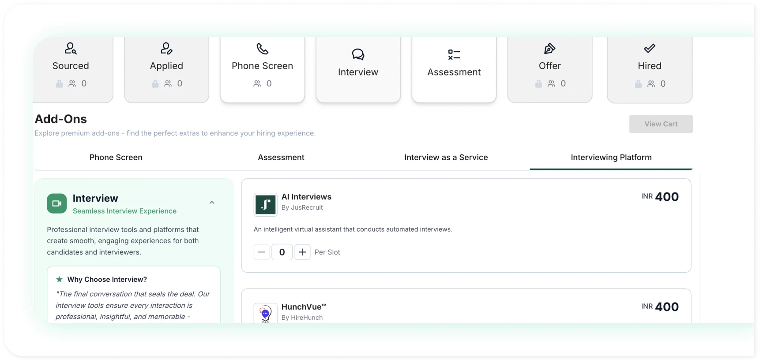Viewport: 760px width, 362px height.
Task: Click the Applied stage person-edit icon
Action: 166,48
